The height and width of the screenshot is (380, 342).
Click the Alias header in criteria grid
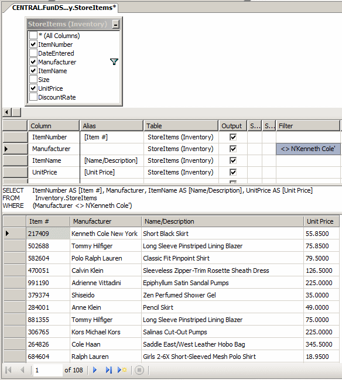pyautogui.click(x=111, y=126)
